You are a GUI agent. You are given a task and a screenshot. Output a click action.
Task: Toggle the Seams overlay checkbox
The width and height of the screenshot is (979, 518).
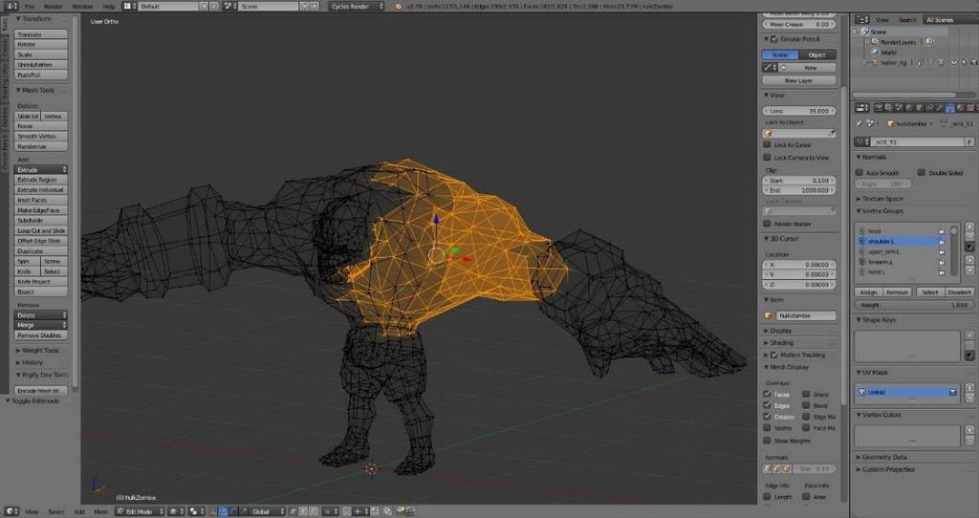coord(768,427)
